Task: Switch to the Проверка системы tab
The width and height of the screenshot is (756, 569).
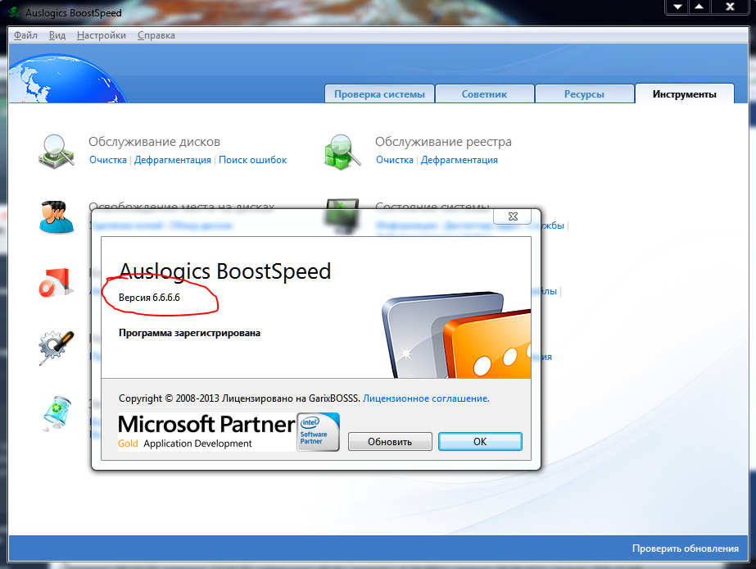Action: tap(379, 94)
